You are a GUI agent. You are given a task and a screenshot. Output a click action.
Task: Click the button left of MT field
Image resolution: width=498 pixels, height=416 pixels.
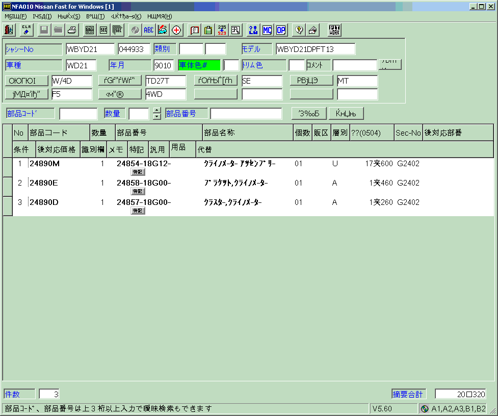311,81
